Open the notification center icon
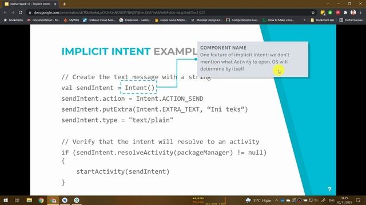 [x=359, y=200]
